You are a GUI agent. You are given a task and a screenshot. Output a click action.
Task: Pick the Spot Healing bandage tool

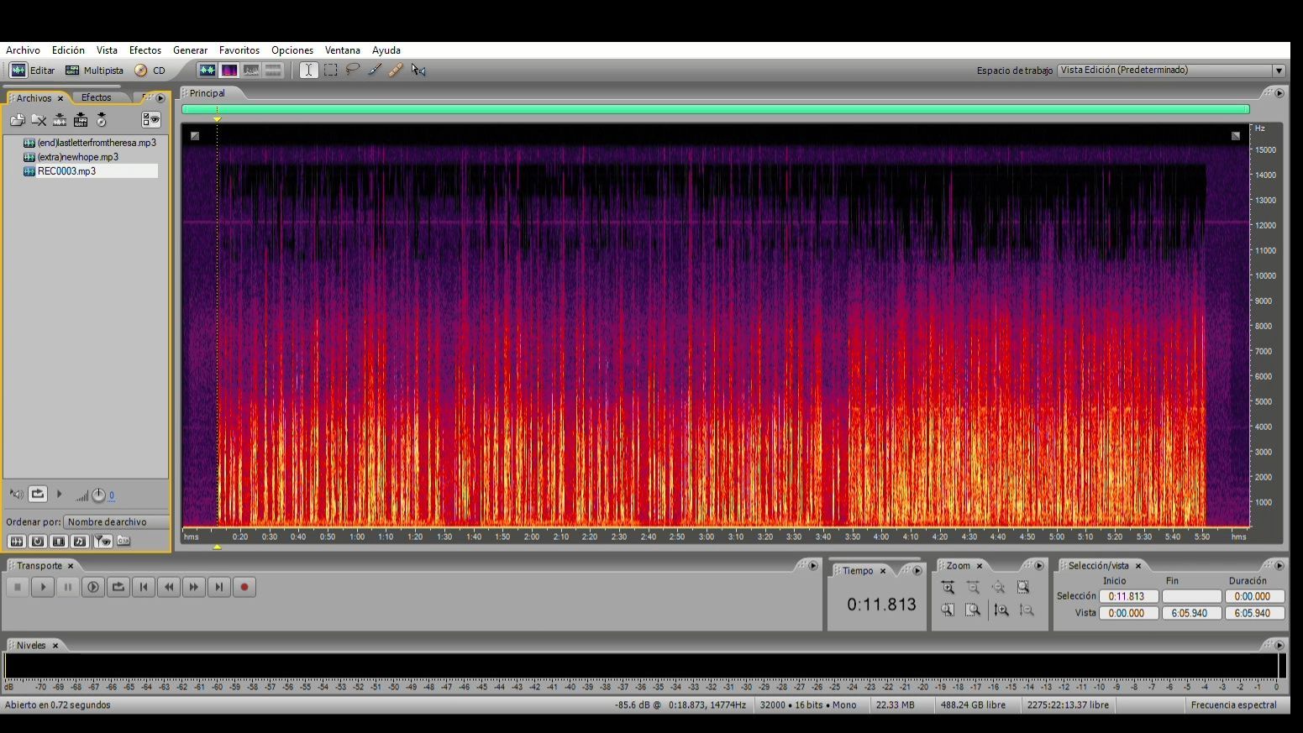pos(396,71)
